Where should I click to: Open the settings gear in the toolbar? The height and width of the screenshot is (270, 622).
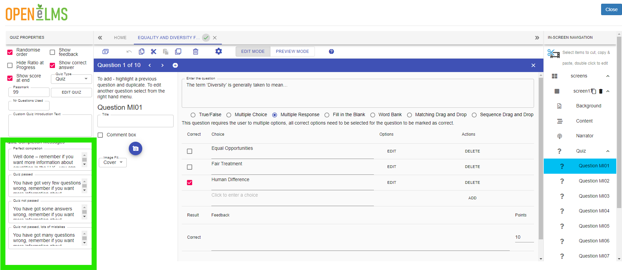point(219,51)
